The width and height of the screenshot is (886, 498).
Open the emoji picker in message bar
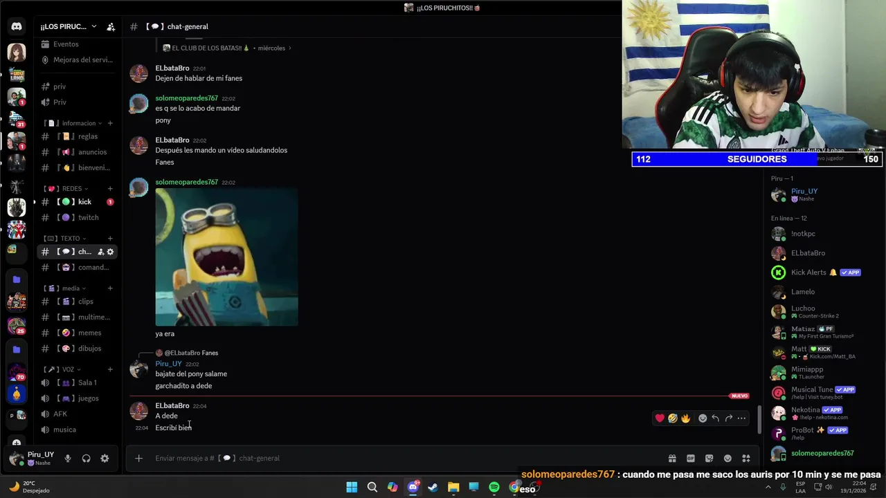pos(727,458)
